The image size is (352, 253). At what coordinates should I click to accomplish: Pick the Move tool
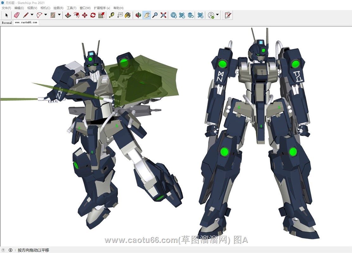(x=85, y=15)
